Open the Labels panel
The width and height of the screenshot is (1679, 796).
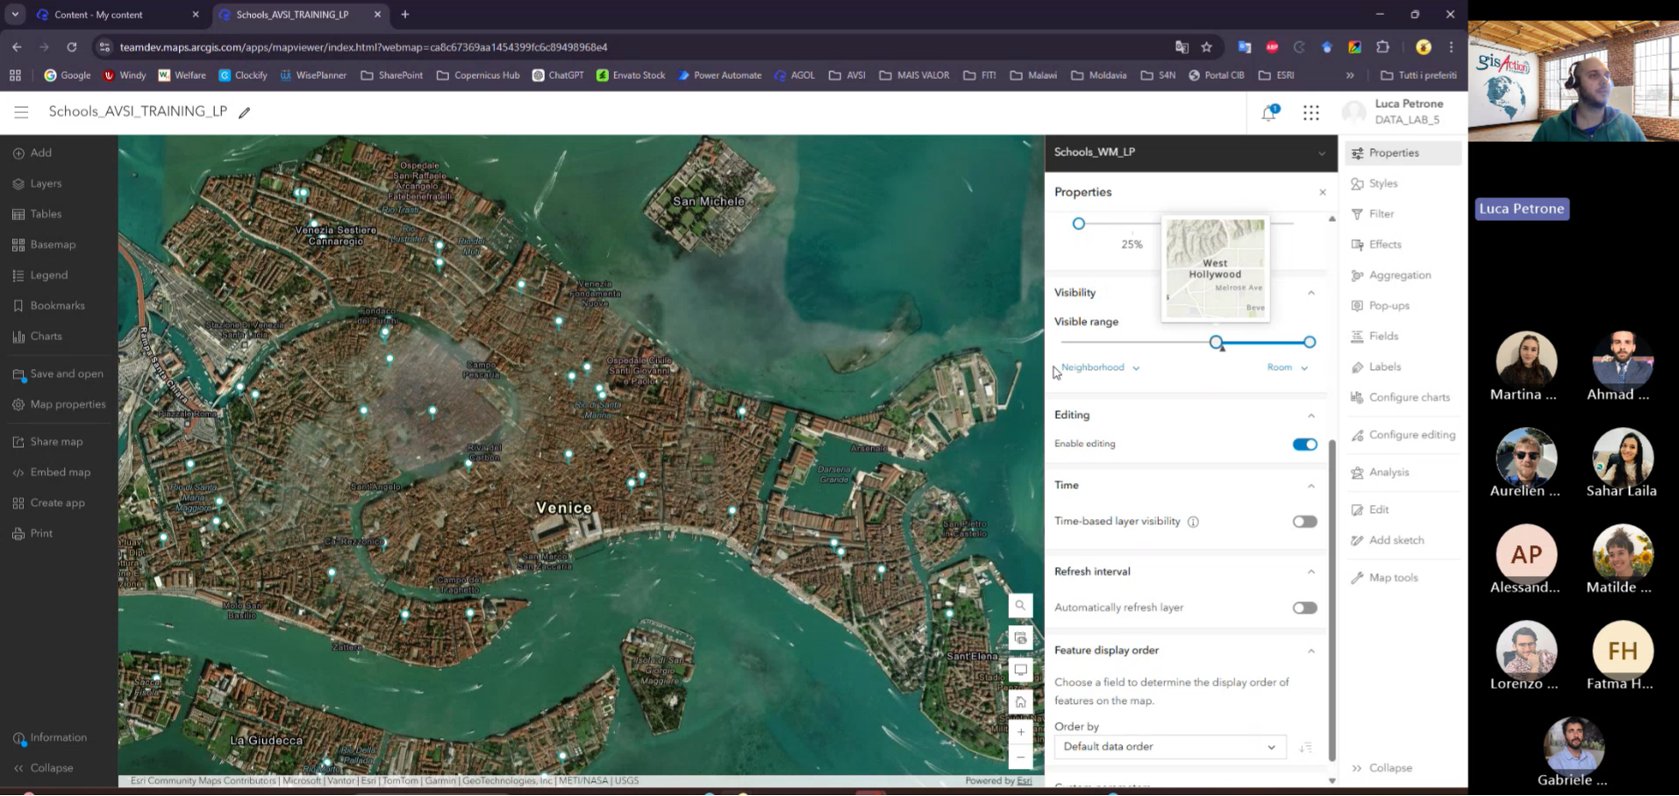[x=1376, y=367]
